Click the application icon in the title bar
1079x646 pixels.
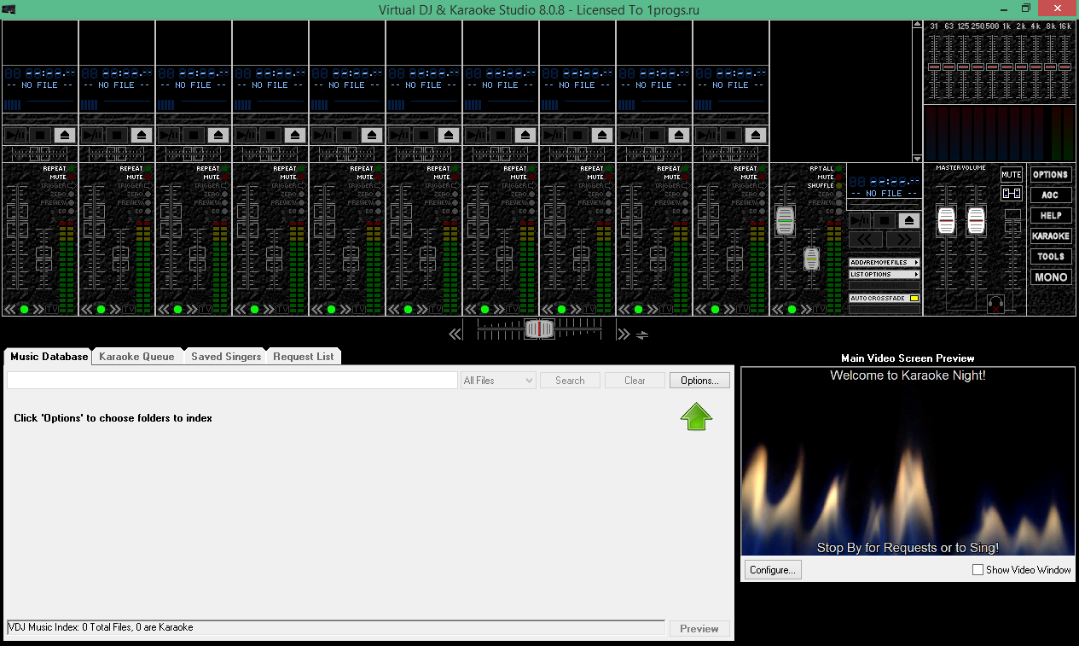click(x=9, y=9)
